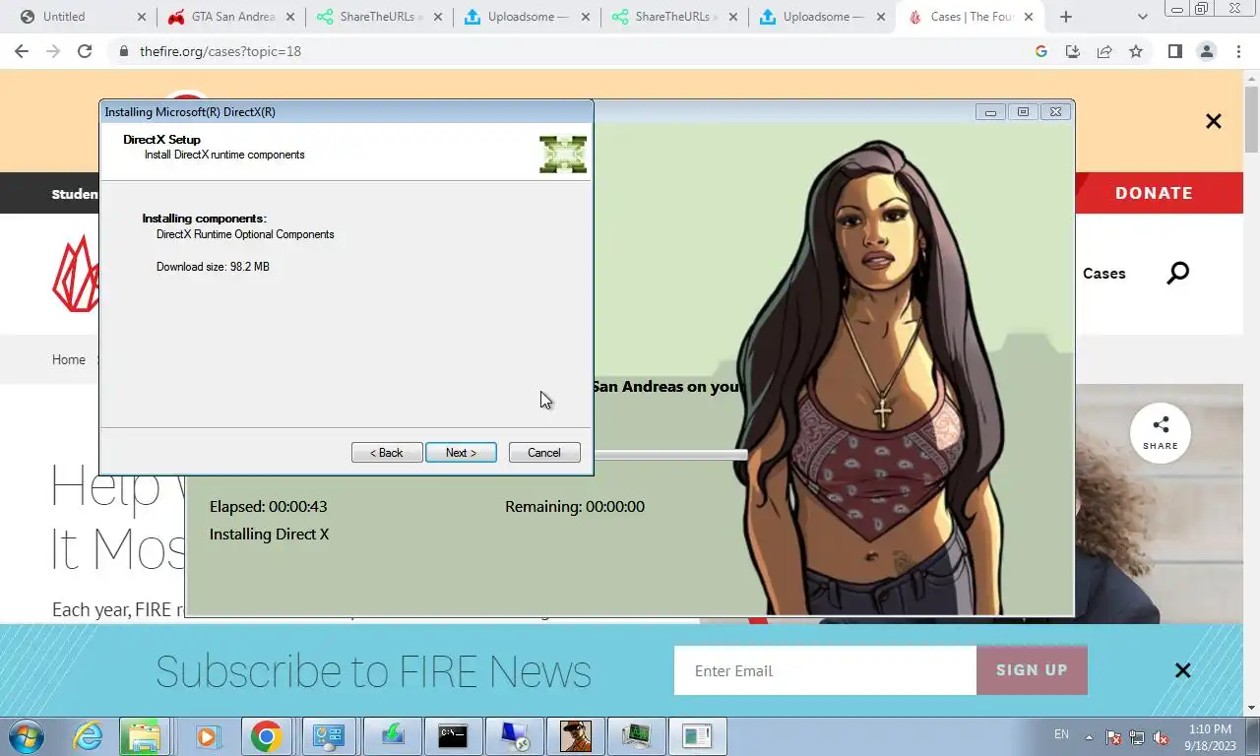Launch Internet Explorer from taskbar
1260x756 pixels.
(x=89, y=735)
